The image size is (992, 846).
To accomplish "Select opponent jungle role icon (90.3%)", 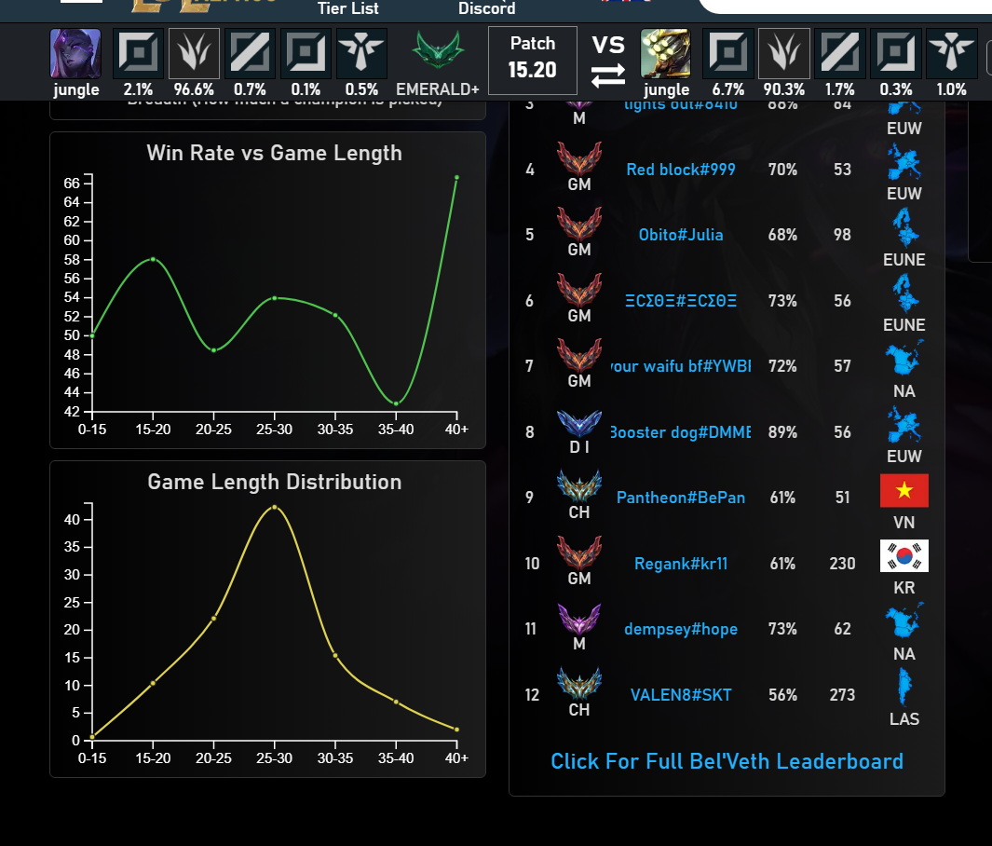I will 784,53.
